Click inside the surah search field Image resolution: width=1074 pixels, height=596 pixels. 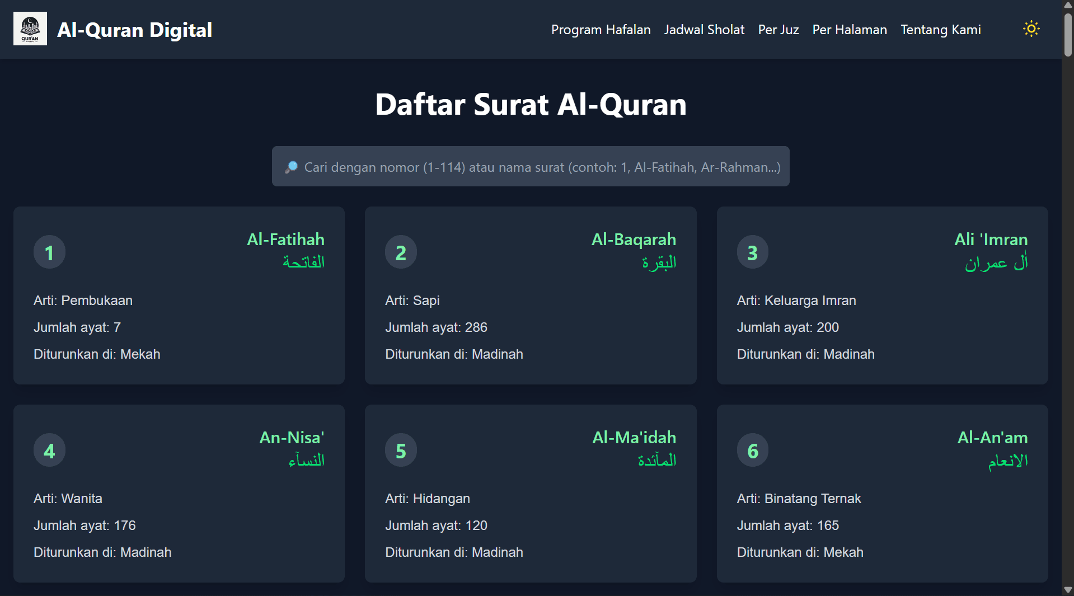[530, 166]
